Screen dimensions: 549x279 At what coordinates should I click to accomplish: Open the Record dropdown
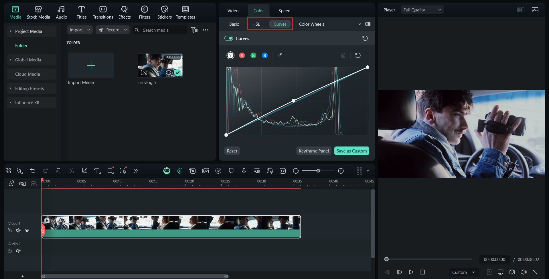[112, 30]
